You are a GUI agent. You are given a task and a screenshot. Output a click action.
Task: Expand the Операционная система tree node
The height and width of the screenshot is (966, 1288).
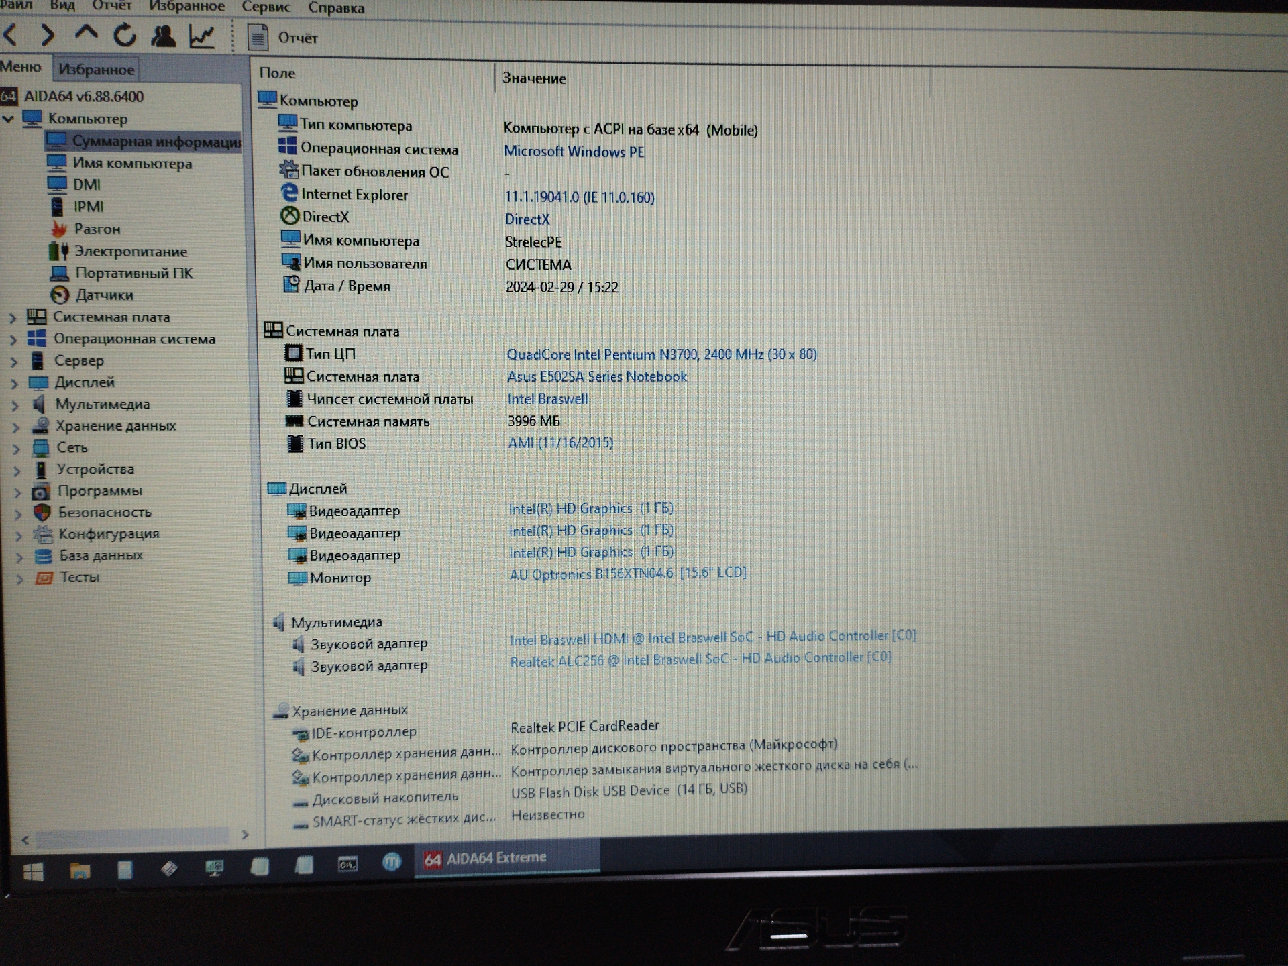click(13, 340)
